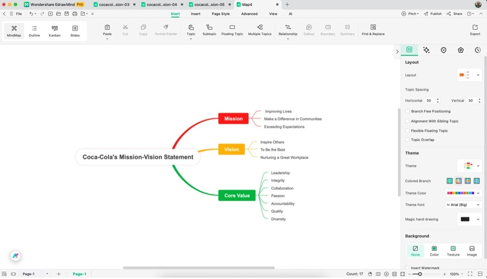Click the Paste clipboard icon
The image size is (487, 279).
[107, 27]
